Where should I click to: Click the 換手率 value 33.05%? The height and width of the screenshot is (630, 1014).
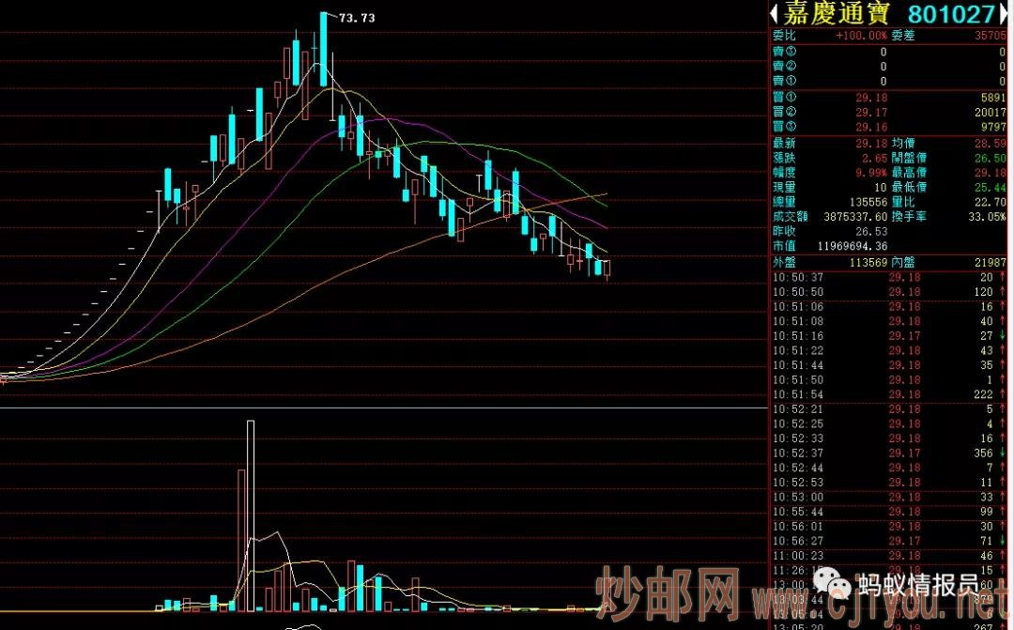point(988,217)
